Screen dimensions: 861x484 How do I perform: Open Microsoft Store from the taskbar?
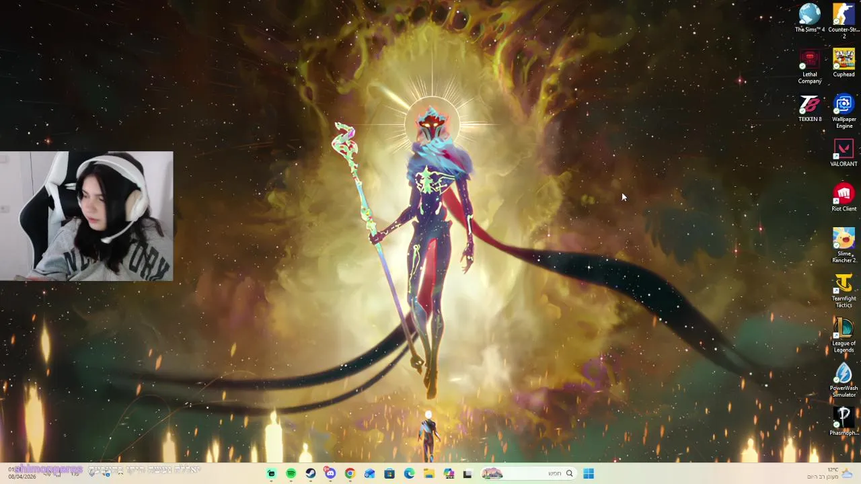point(389,474)
